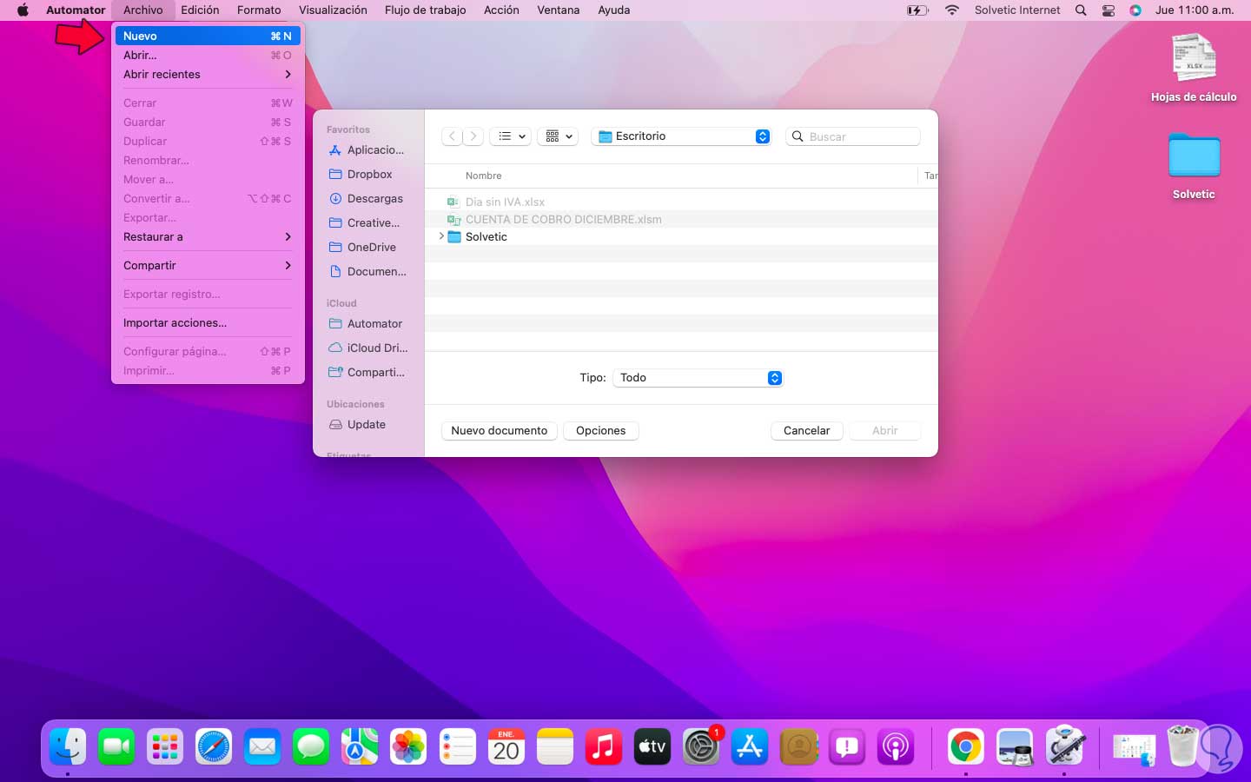1251x782 pixels.
Task: Open the item grouping dropdown
Action: (559, 136)
